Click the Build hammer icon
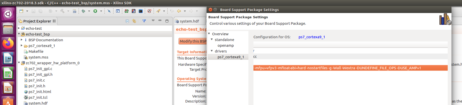The image size is (462, 105). pyautogui.click(x=62, y=11)
